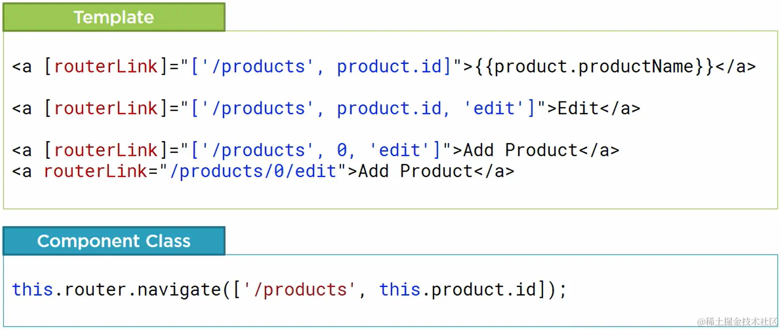This screenshot has height=330, width=781.
Task: Click the unbracketed routerLink attribute
Action: tap(96, 171)
